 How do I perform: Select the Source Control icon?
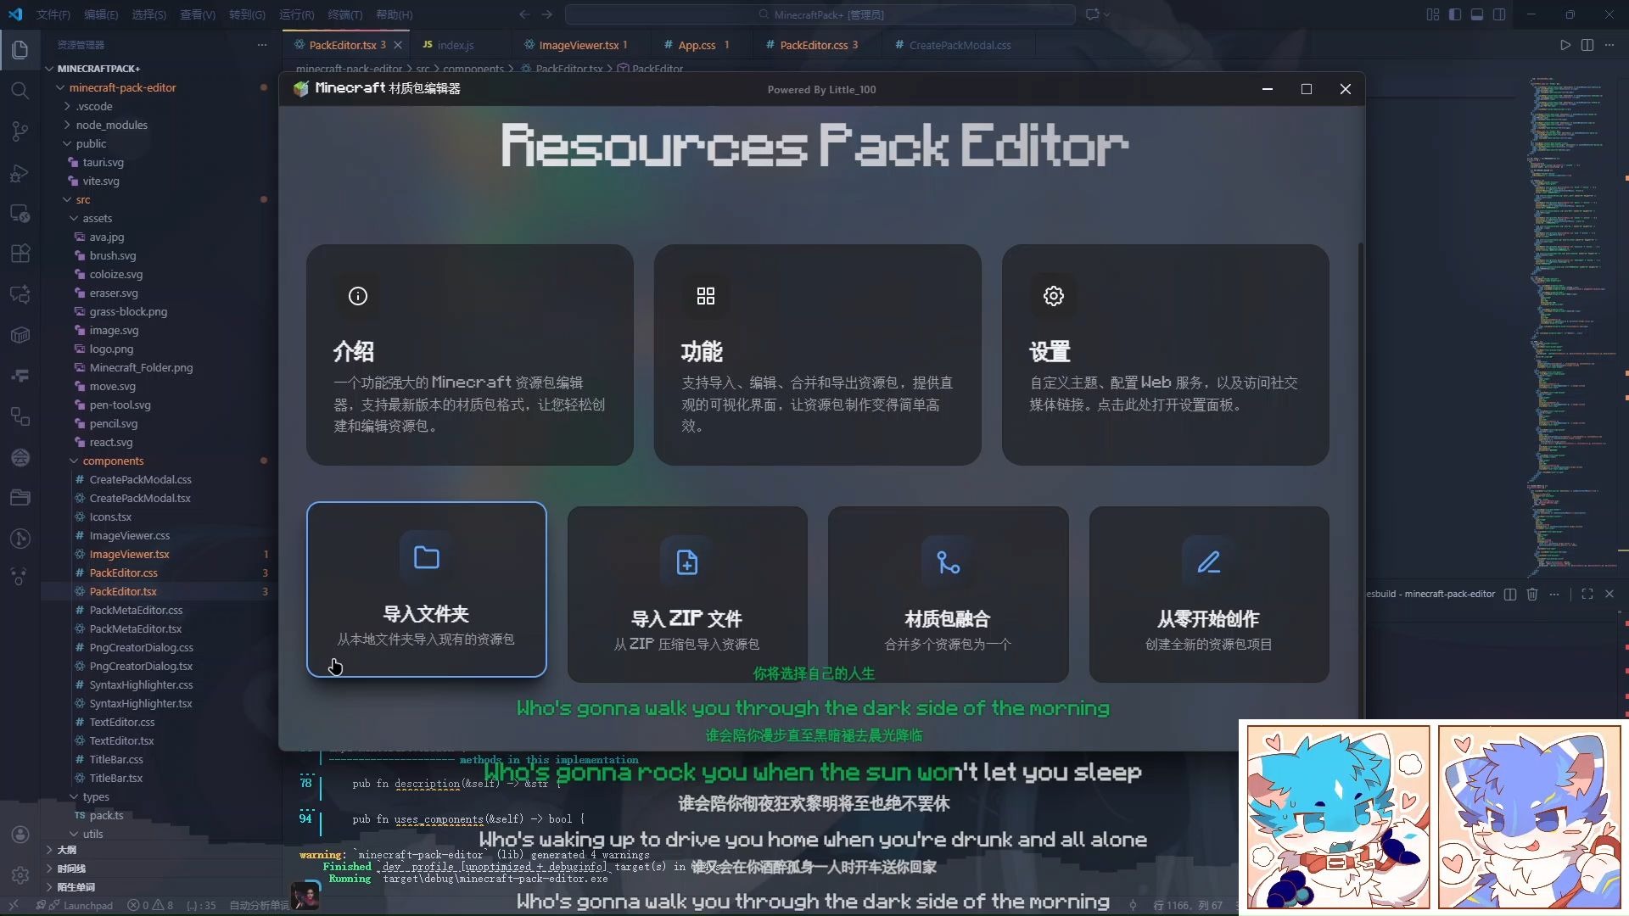pyautogui.click(x=20, y=131)
